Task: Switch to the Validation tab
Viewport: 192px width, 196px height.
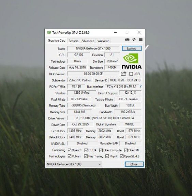Action: [x=103, y=41]
